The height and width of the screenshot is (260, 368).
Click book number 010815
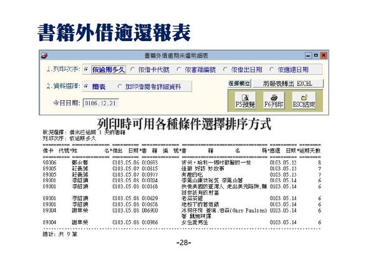coord(150,169)
